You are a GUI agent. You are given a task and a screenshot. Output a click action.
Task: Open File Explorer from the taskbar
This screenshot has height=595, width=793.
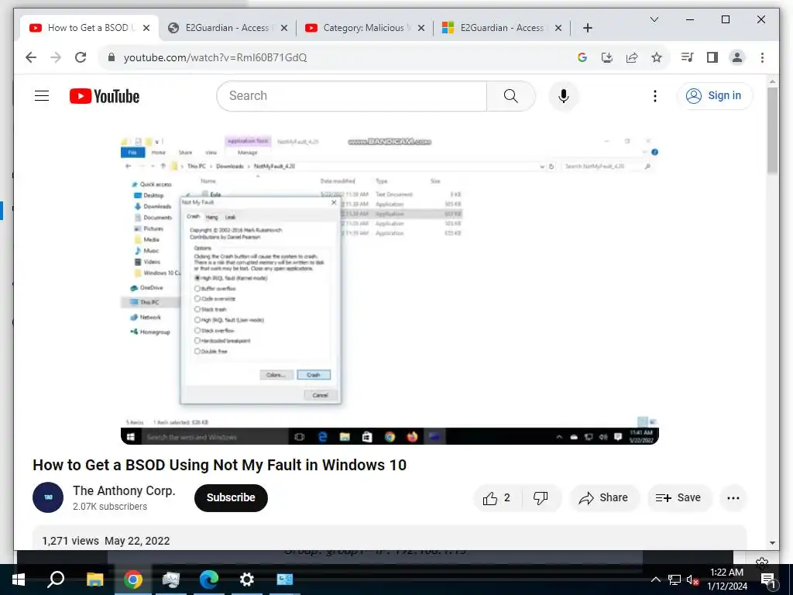click(94, 580)
